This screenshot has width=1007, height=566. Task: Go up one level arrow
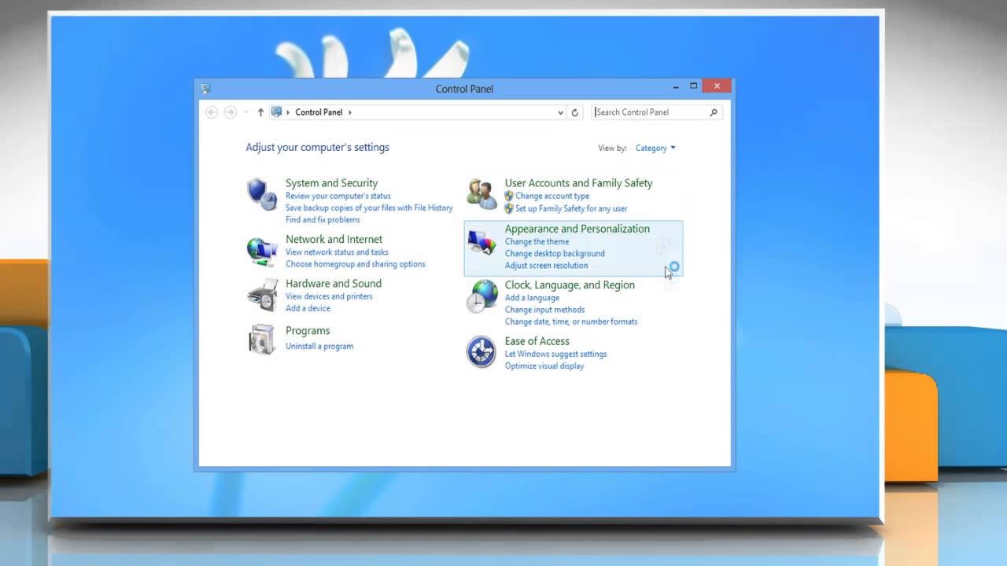click(260, 112)
